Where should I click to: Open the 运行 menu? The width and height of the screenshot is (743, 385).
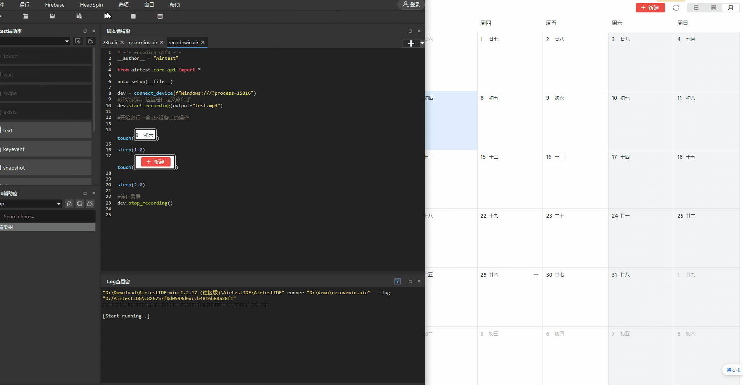coord(24,5)
